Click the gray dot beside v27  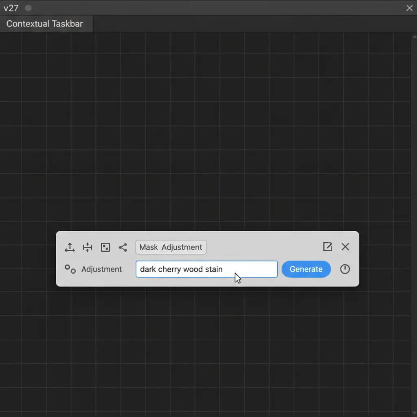pos(28,8)
